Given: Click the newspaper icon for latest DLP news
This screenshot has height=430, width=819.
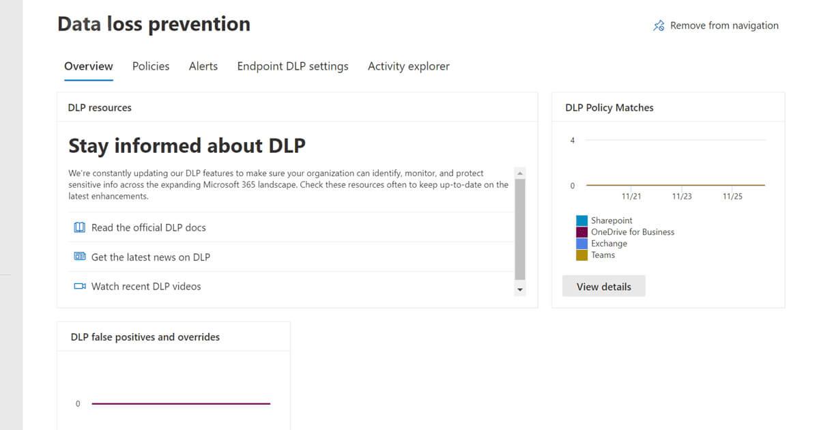Looking at the screenshot, I should [79, 257].
